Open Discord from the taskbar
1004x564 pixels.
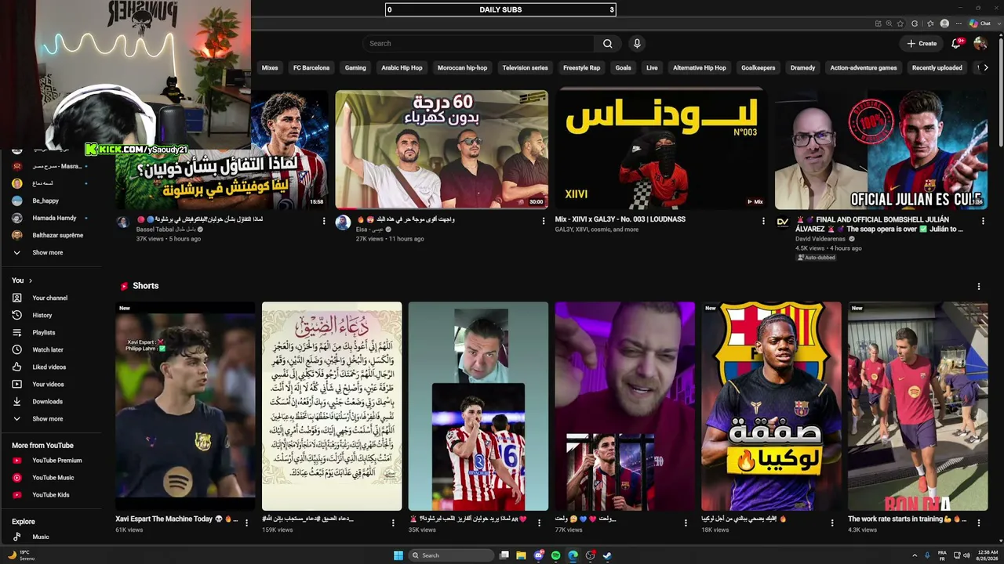click(538, 555)
